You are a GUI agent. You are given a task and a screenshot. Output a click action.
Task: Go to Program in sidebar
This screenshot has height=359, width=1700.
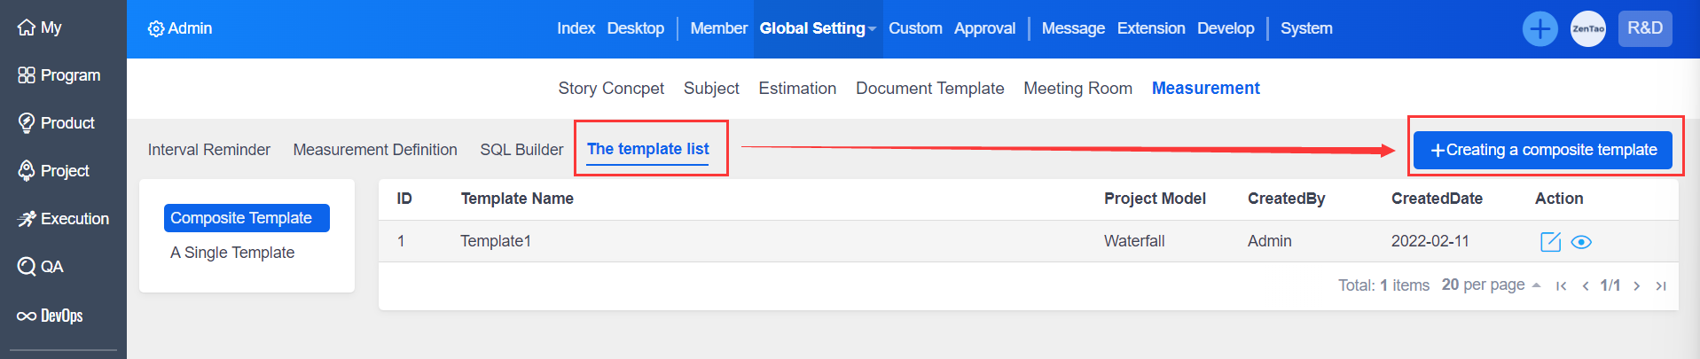click(x=59, y=75)
